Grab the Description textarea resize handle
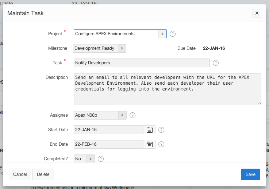Viewport: 269px width, 189px height. [x=259, y=103]
